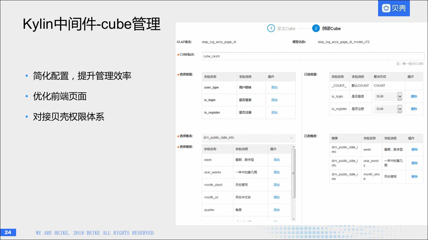Click the dimension list scrollbar thumb
Image resolution: width=428 pixels, height=240 pixels.
(x=294, y=173)
